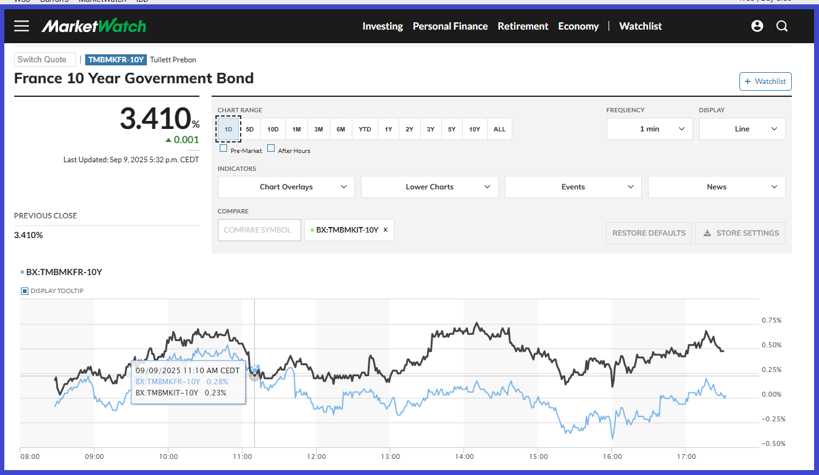The width and height of the screenshot is (819, 475).
Task: Enable the Pre-Market checkbox
Action: tap(223, 149)
